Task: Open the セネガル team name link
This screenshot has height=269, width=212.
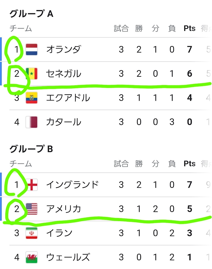Action: [x=63, y=74]
